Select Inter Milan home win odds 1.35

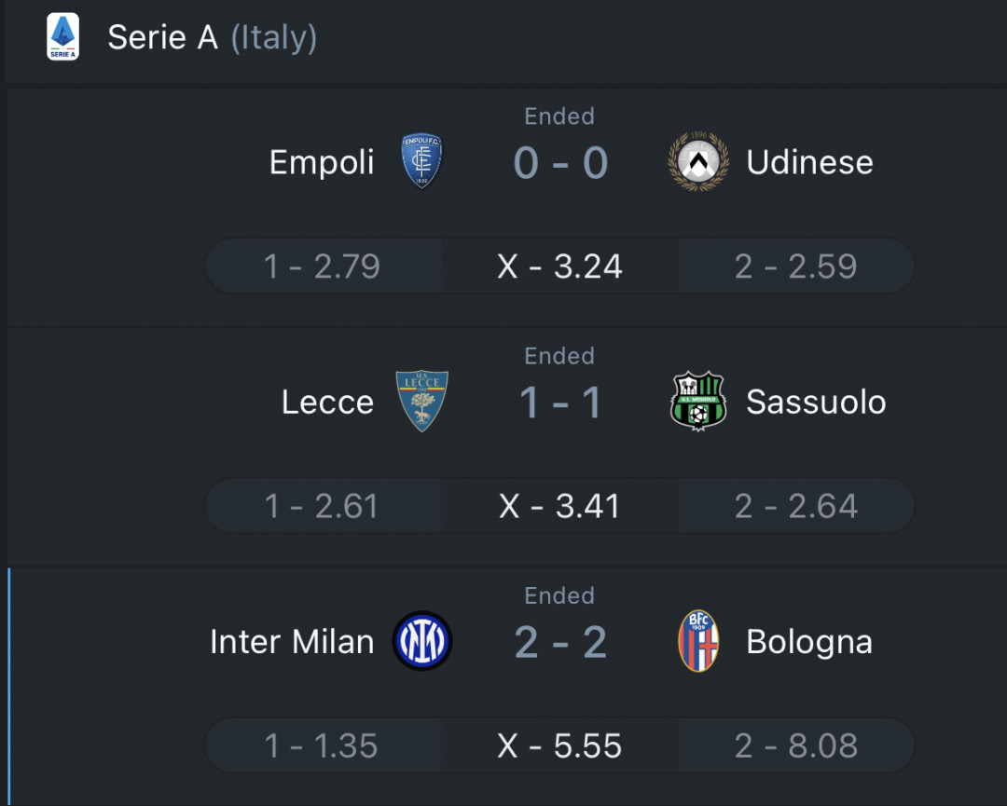tap(323, 745)
